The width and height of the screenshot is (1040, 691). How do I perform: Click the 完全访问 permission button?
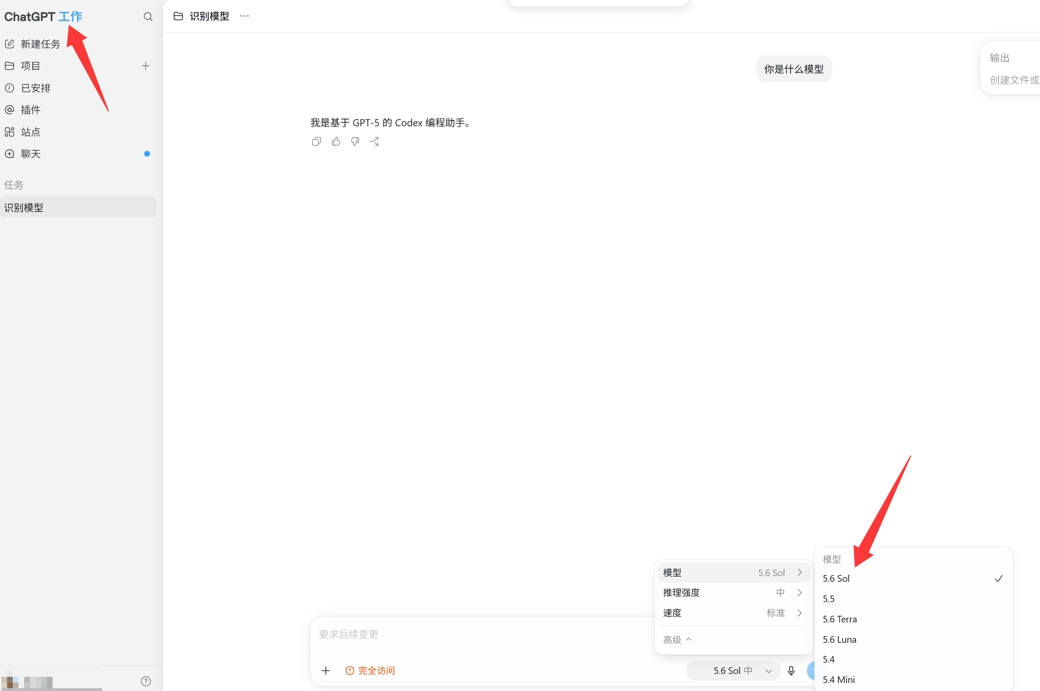click(x=370, y=671)
